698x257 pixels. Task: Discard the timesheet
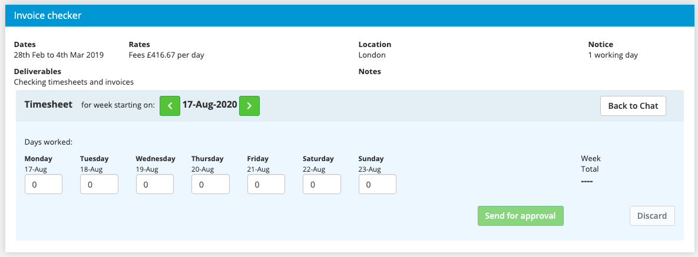652,216
